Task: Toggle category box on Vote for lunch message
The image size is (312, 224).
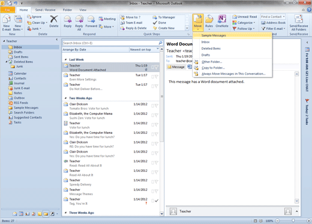Action: coord(153,125)
